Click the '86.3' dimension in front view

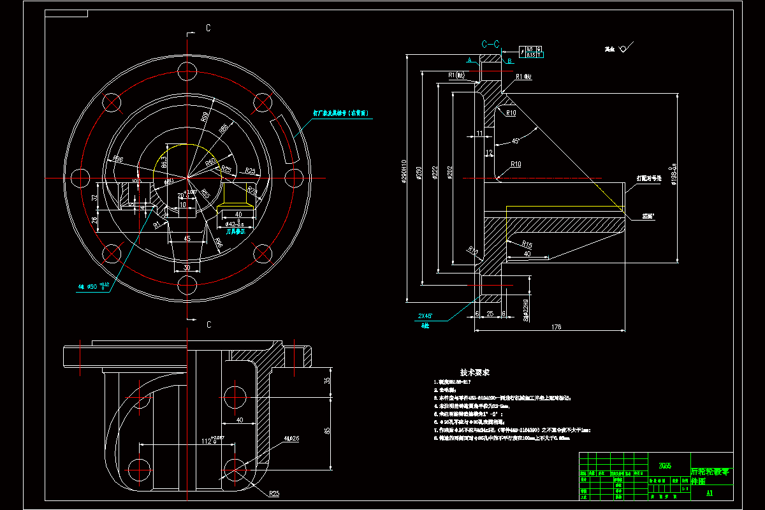click(164, 162)
